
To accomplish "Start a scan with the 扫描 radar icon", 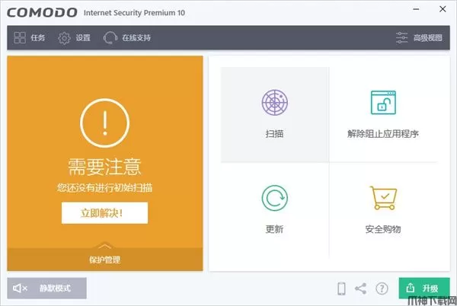I will click(274, 103).
